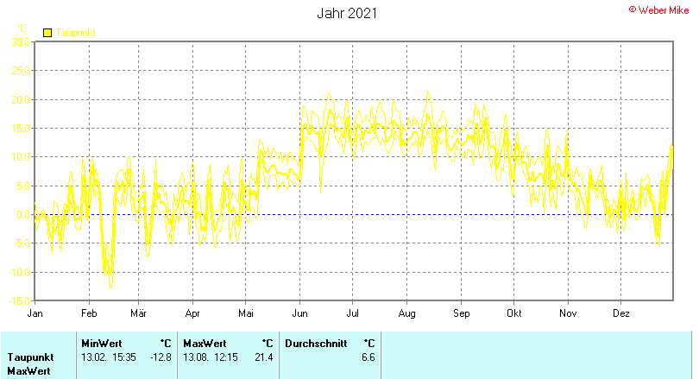Image resolution: width=699 pixels, height=379 pixels.
Task: Click the Durchschnitt column header
Action: [x=316, y=344]
